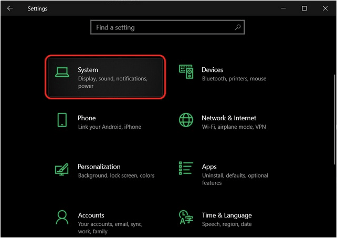Click the Accounts person icon
This screenshot has width=337, height=238.
(62, 218)
